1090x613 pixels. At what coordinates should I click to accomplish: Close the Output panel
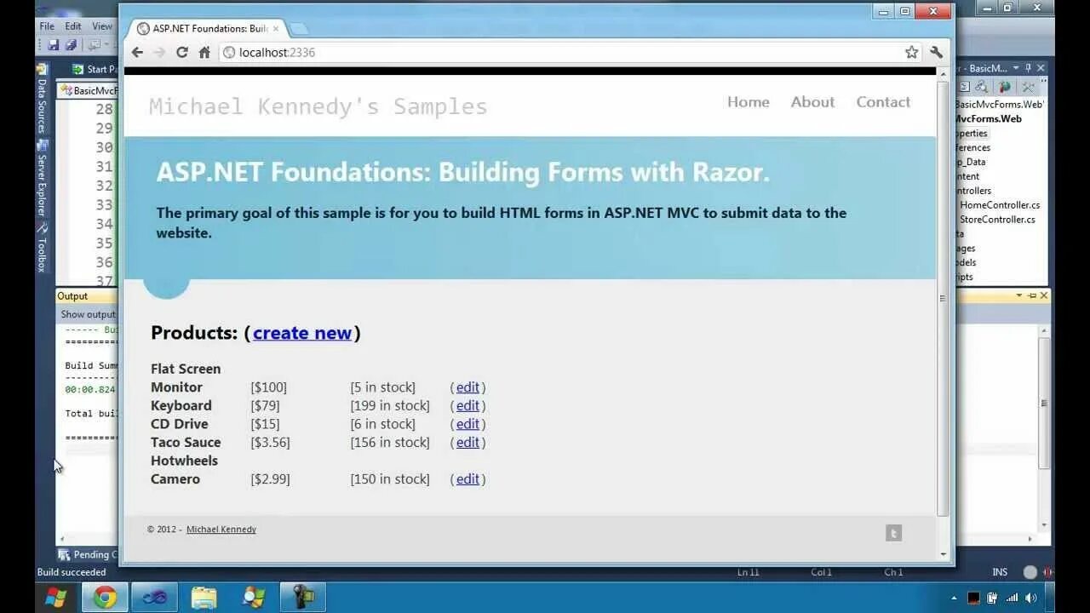[1044, 295]
